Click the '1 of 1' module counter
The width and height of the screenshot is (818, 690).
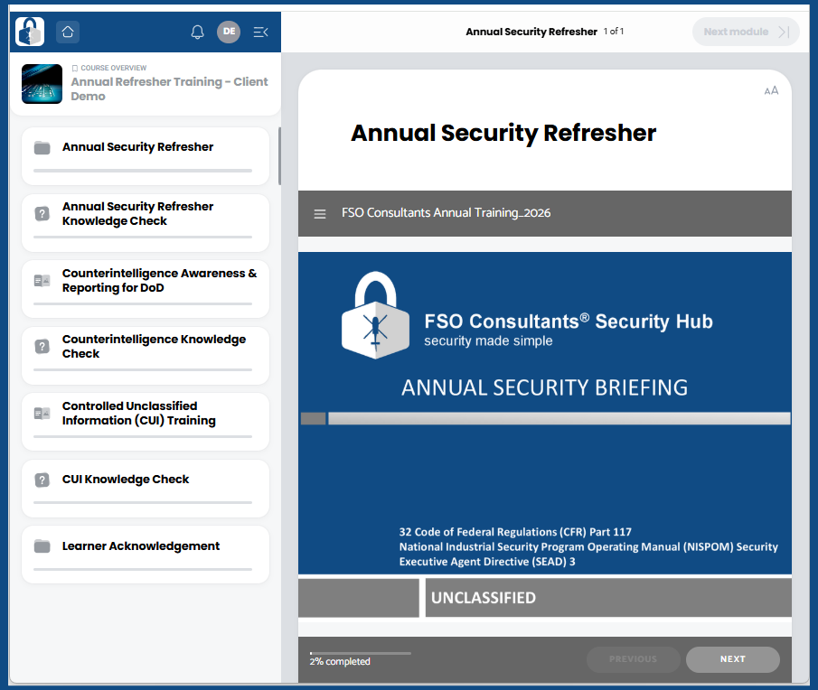[614, 32]
